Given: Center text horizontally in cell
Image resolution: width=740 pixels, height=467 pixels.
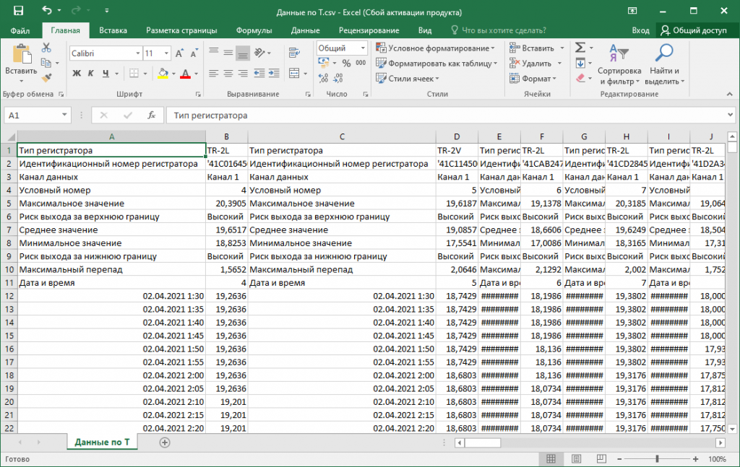Looking at the screenshot, I should tap(228, 74).
